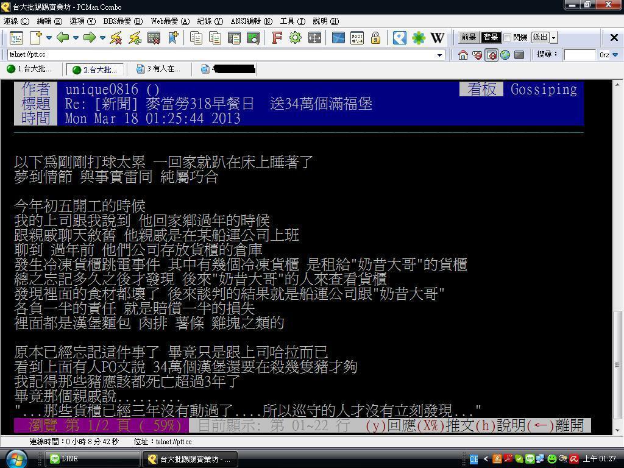Click the blue full screen icon
624x468 pixels.
click(x=338, y=38)
